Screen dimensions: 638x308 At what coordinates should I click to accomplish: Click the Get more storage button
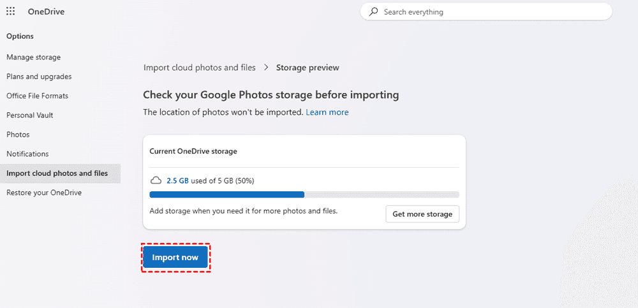pos(422,214)
